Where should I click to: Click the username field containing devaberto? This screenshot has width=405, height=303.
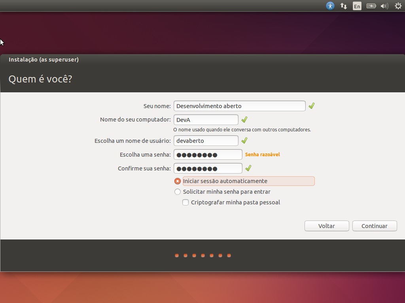pos(206,140)
